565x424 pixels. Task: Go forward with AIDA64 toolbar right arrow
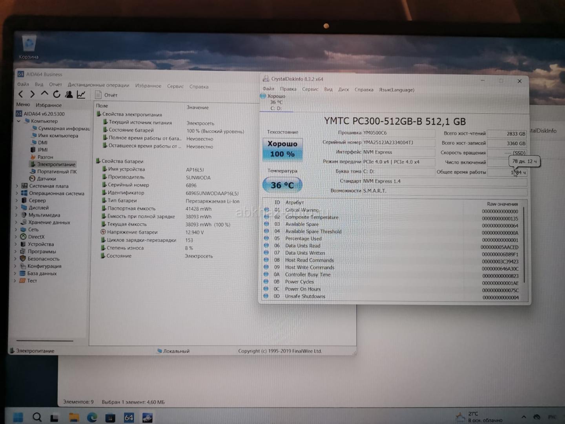click(33, 94)
